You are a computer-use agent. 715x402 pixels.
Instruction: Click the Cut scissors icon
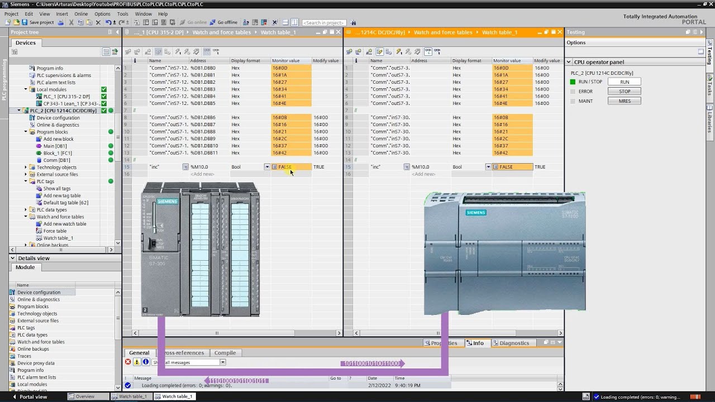click(71, 22)
